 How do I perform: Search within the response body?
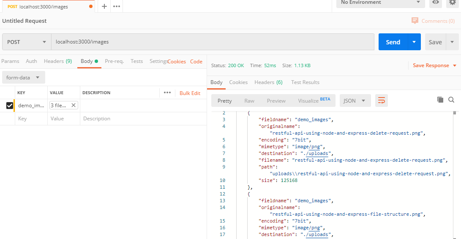click(x=451, y=100)
